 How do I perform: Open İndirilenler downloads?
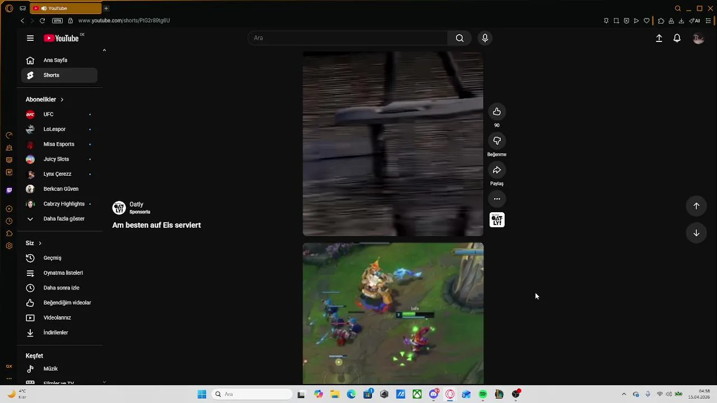coord(59,332)
